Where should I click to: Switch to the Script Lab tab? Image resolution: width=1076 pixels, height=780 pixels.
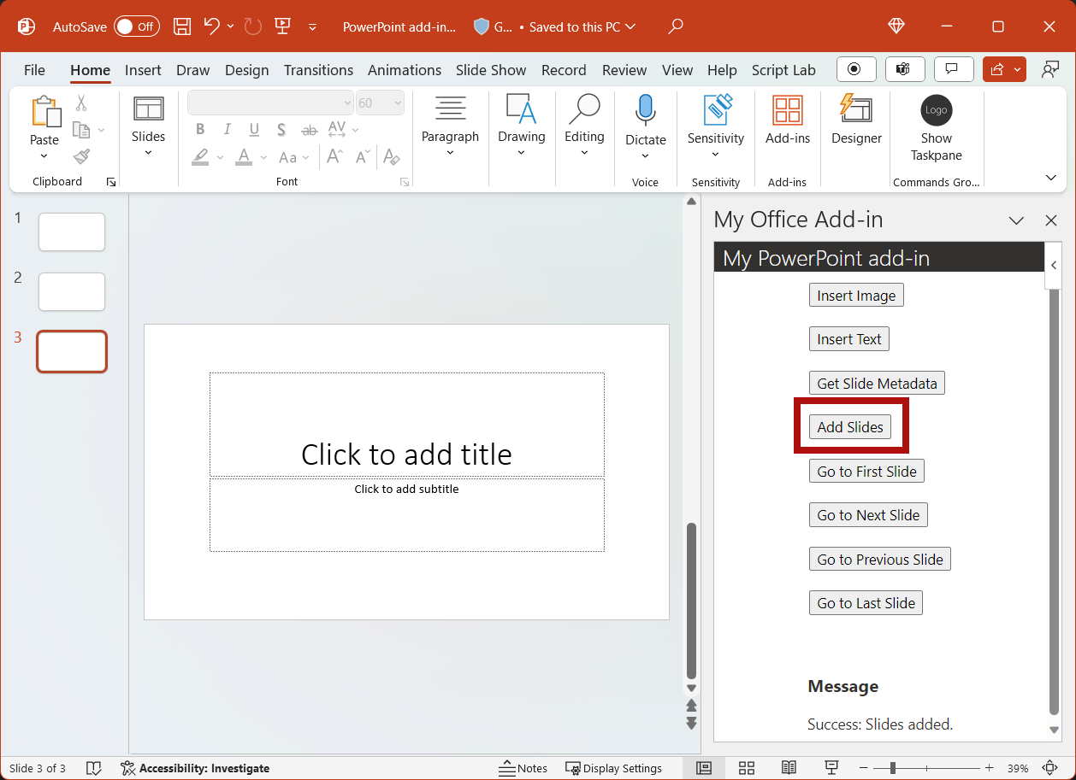(x=783, y=70)
